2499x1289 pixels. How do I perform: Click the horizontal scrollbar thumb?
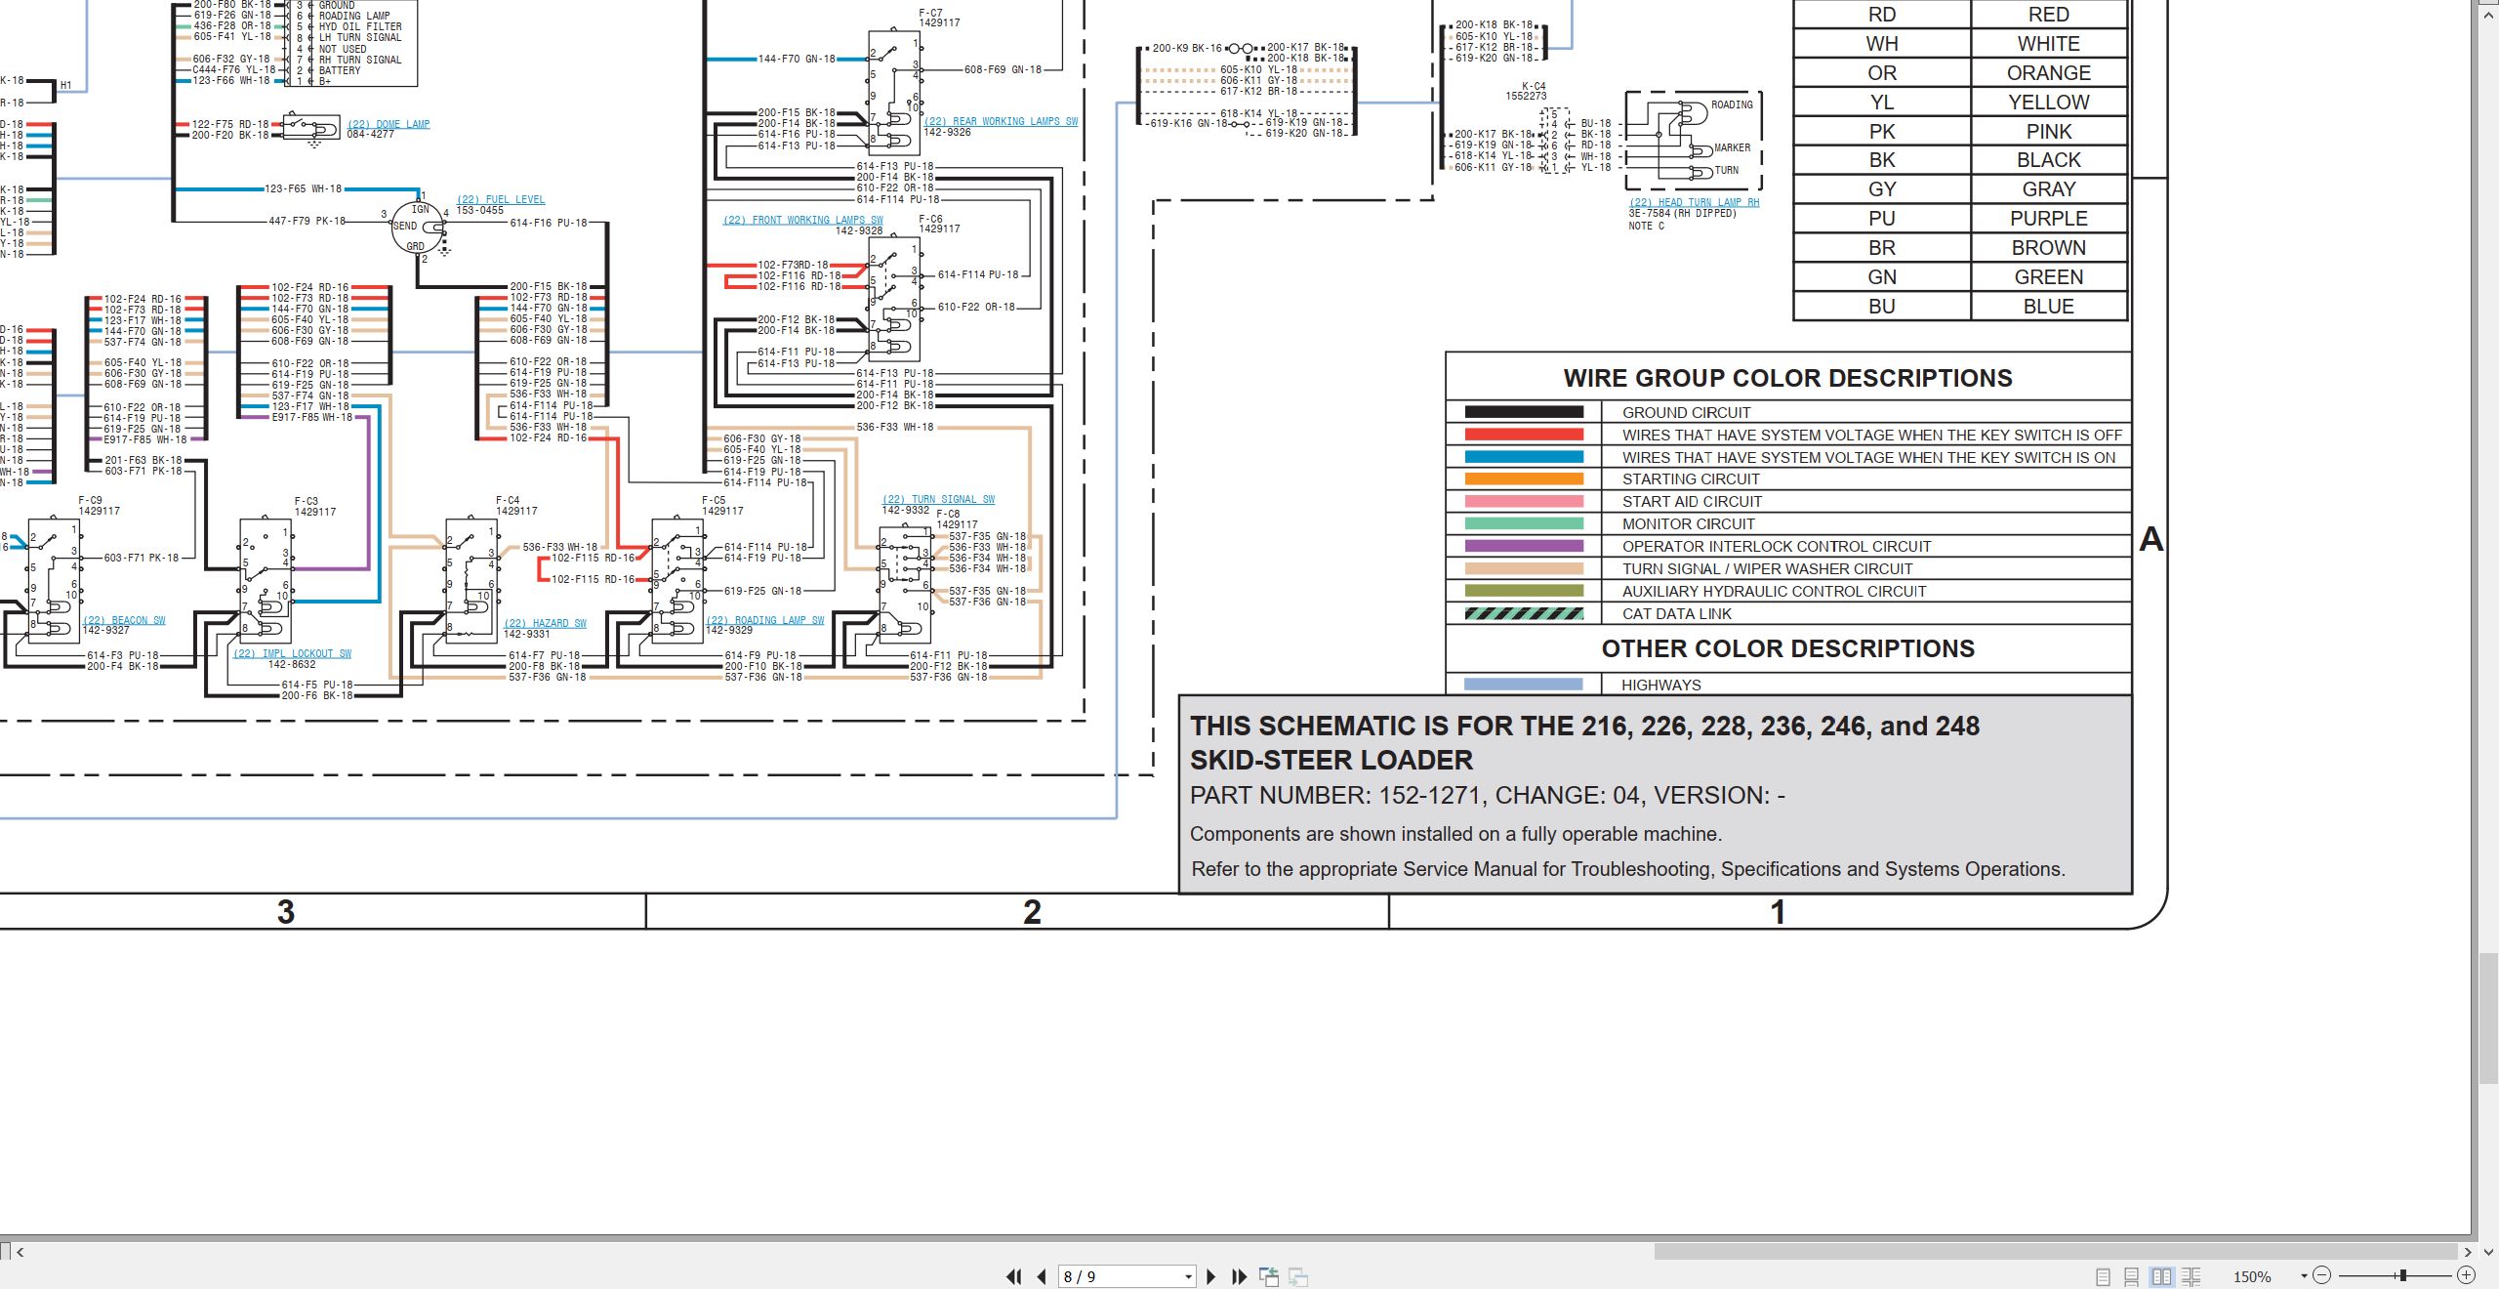point(2055,1251)
